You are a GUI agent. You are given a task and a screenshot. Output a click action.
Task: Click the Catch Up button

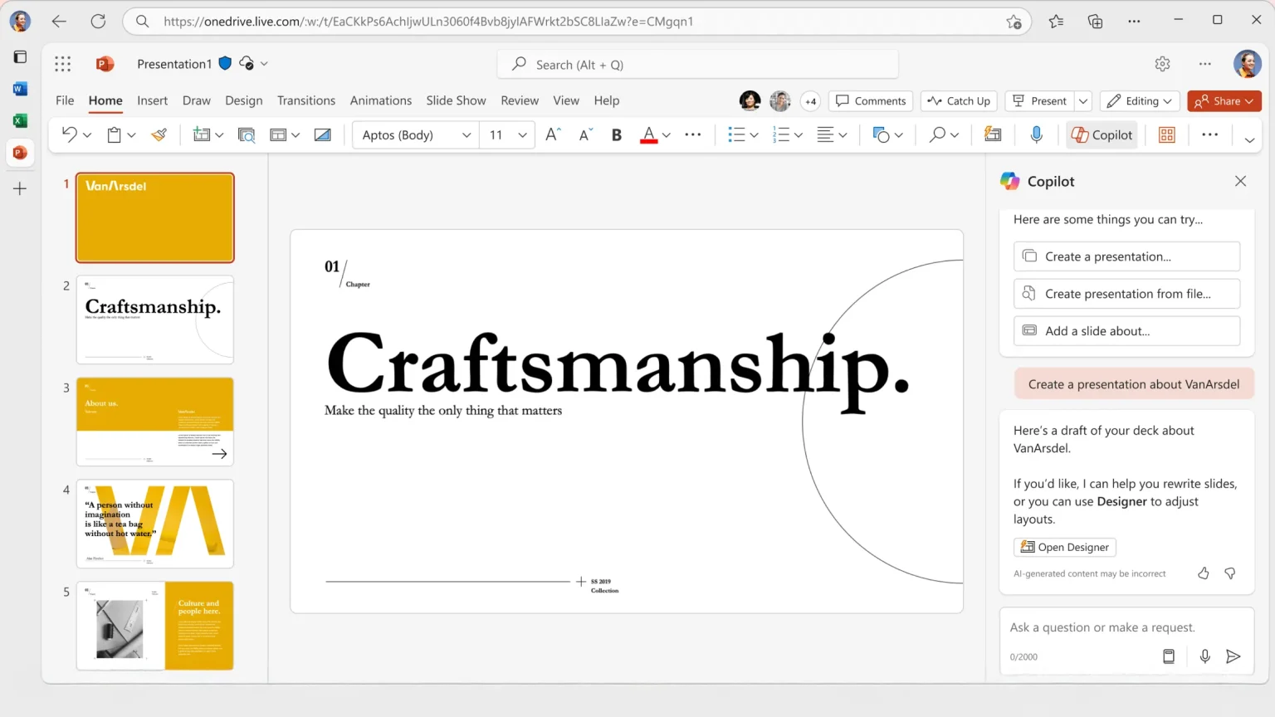coord(959,101)
